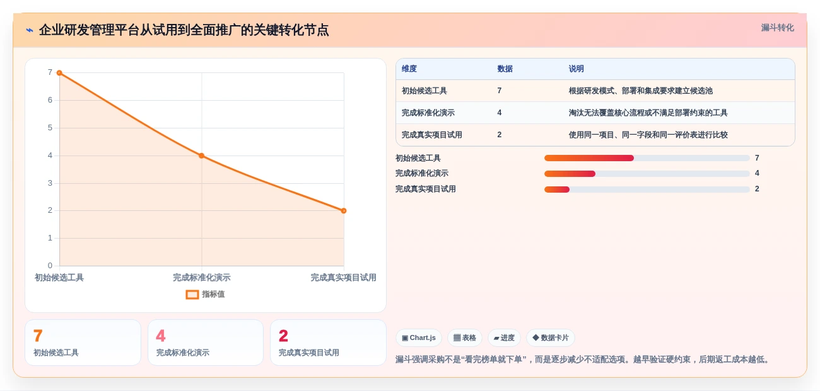This screenshot has width=820, height=391.
Task: Click the chart point at 完成真实项目试用
Action: pyautogui.click(x=344, y=211)
